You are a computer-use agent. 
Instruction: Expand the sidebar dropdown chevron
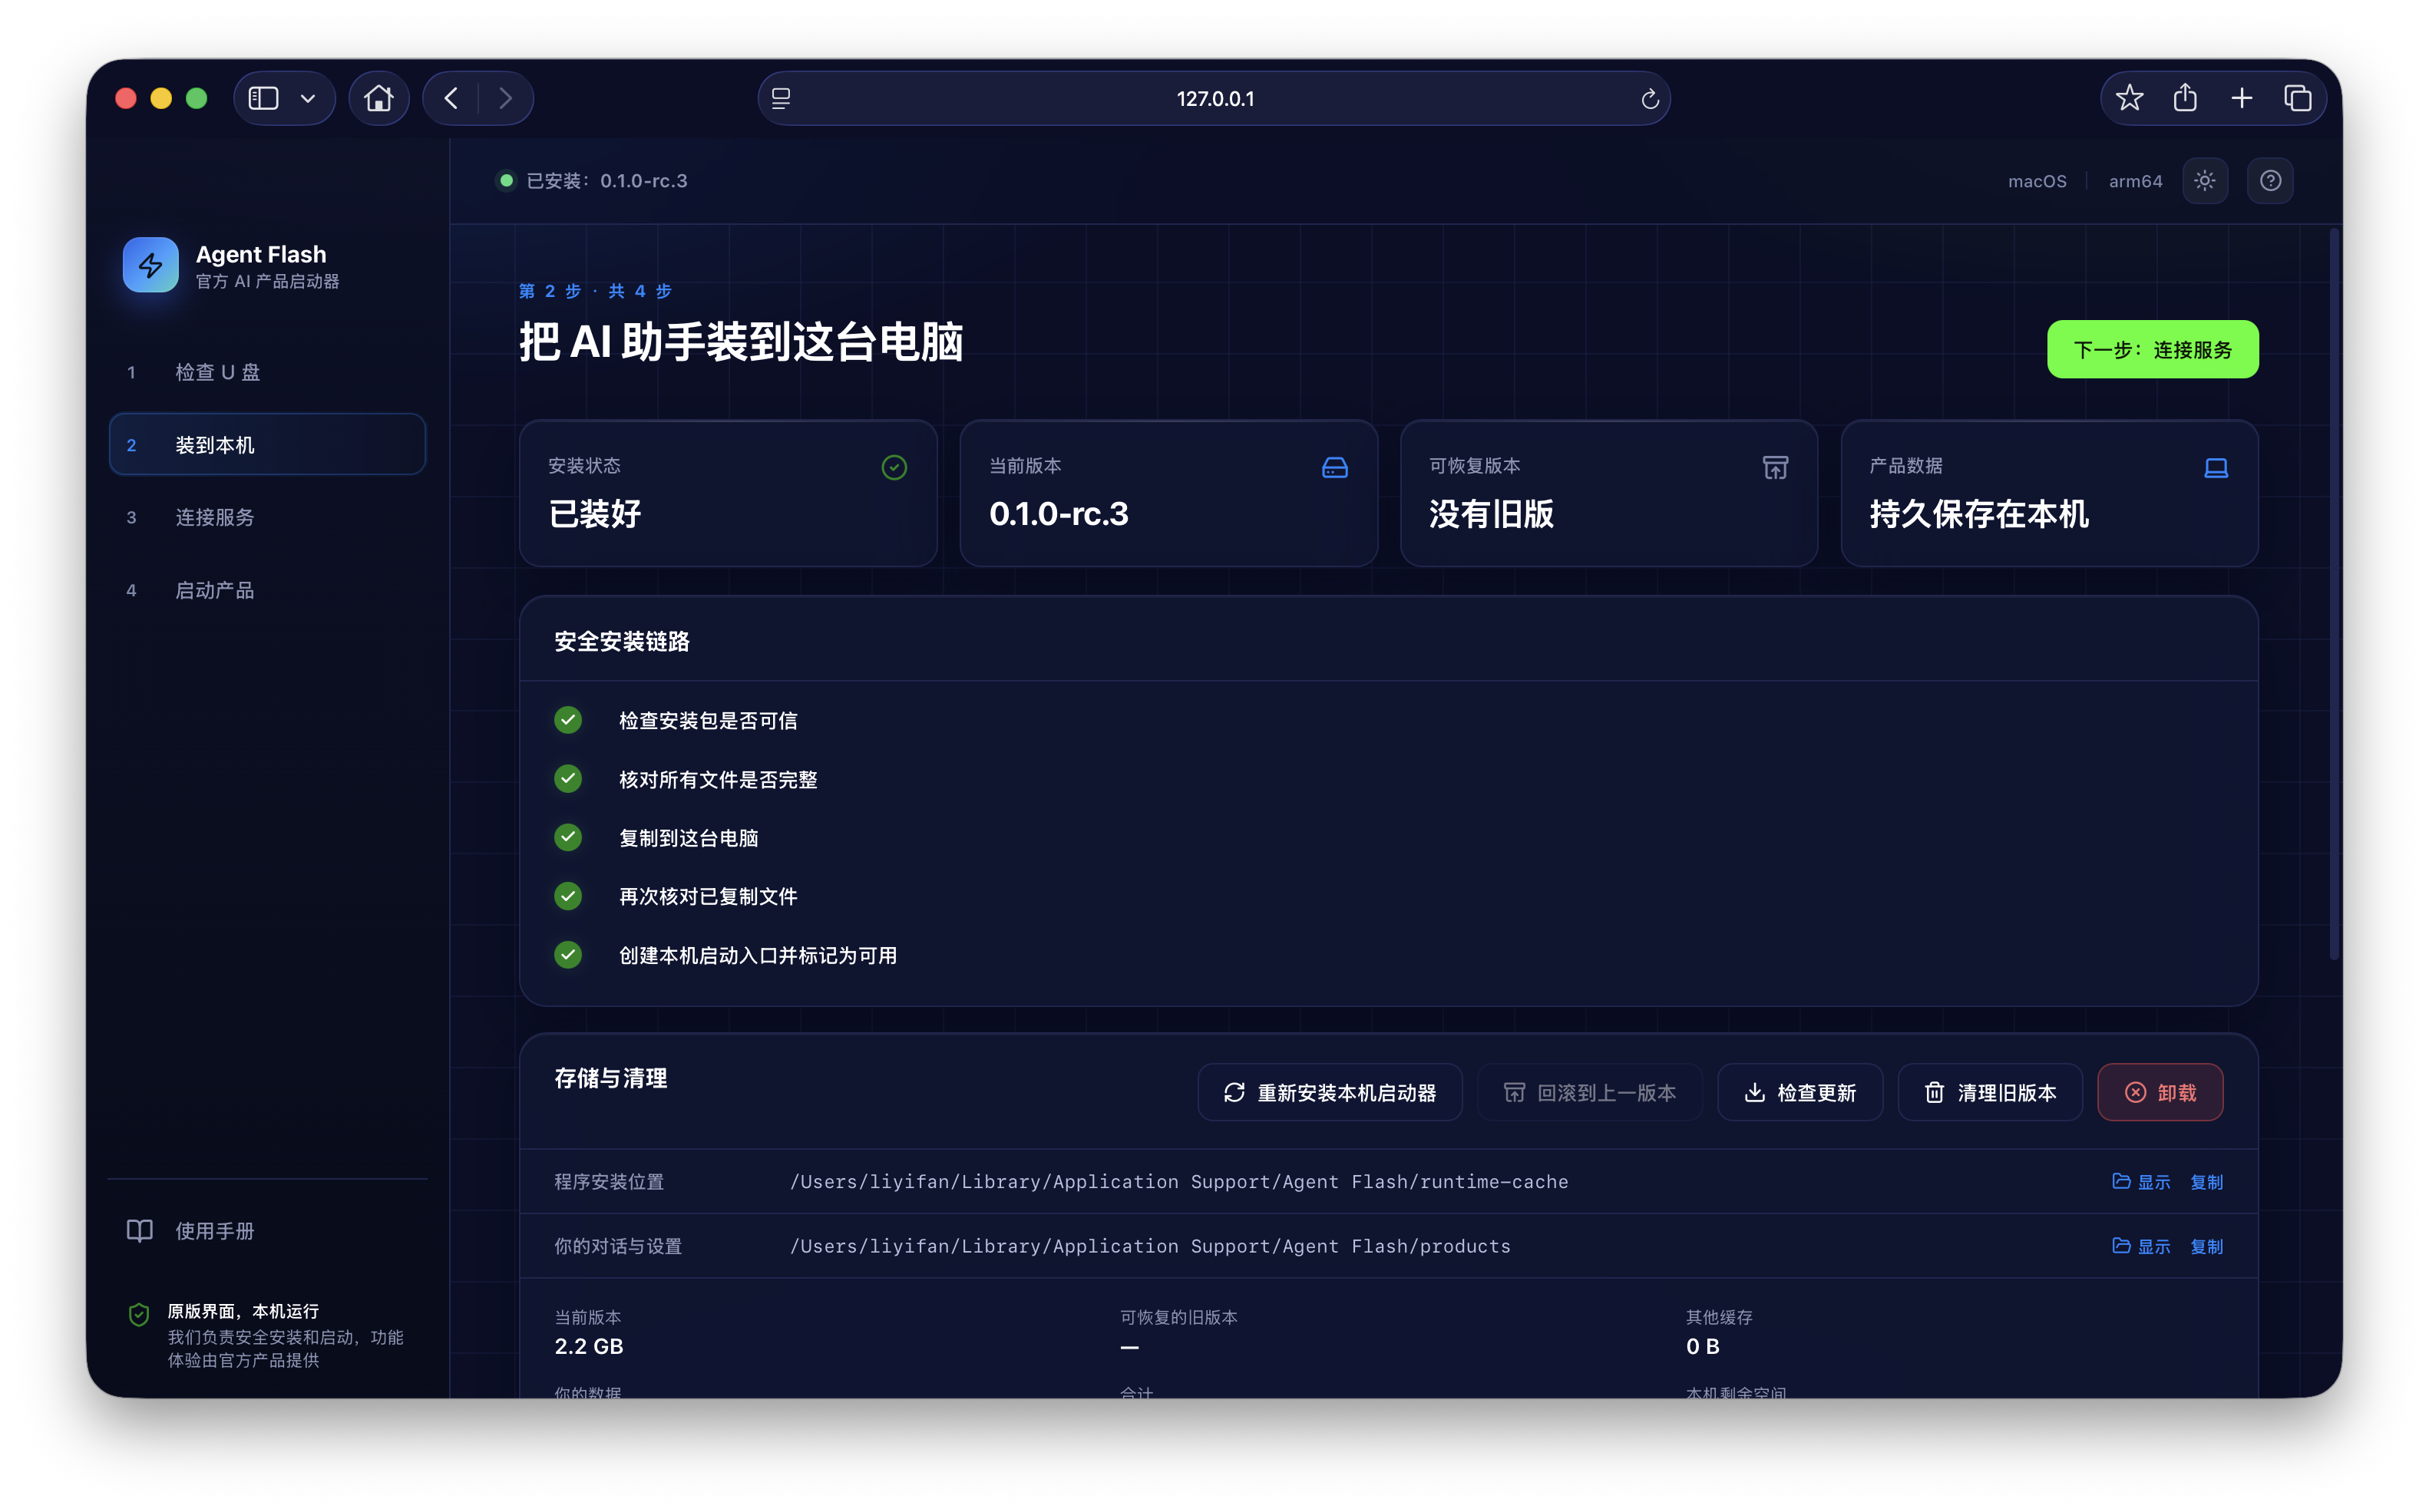pyautogui.click(x=308, y=98)
